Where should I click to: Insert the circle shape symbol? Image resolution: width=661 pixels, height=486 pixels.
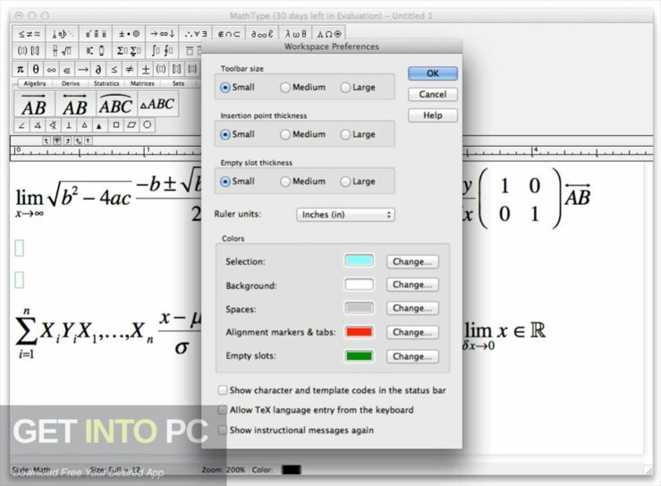click(x=147, y=125)
